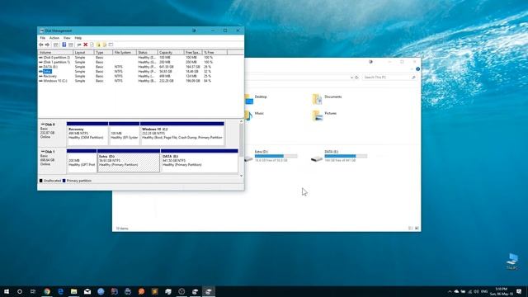Open the Mail app from the taskbar
Viewport: 528px width, 297px height.
[x=87, y=291]
